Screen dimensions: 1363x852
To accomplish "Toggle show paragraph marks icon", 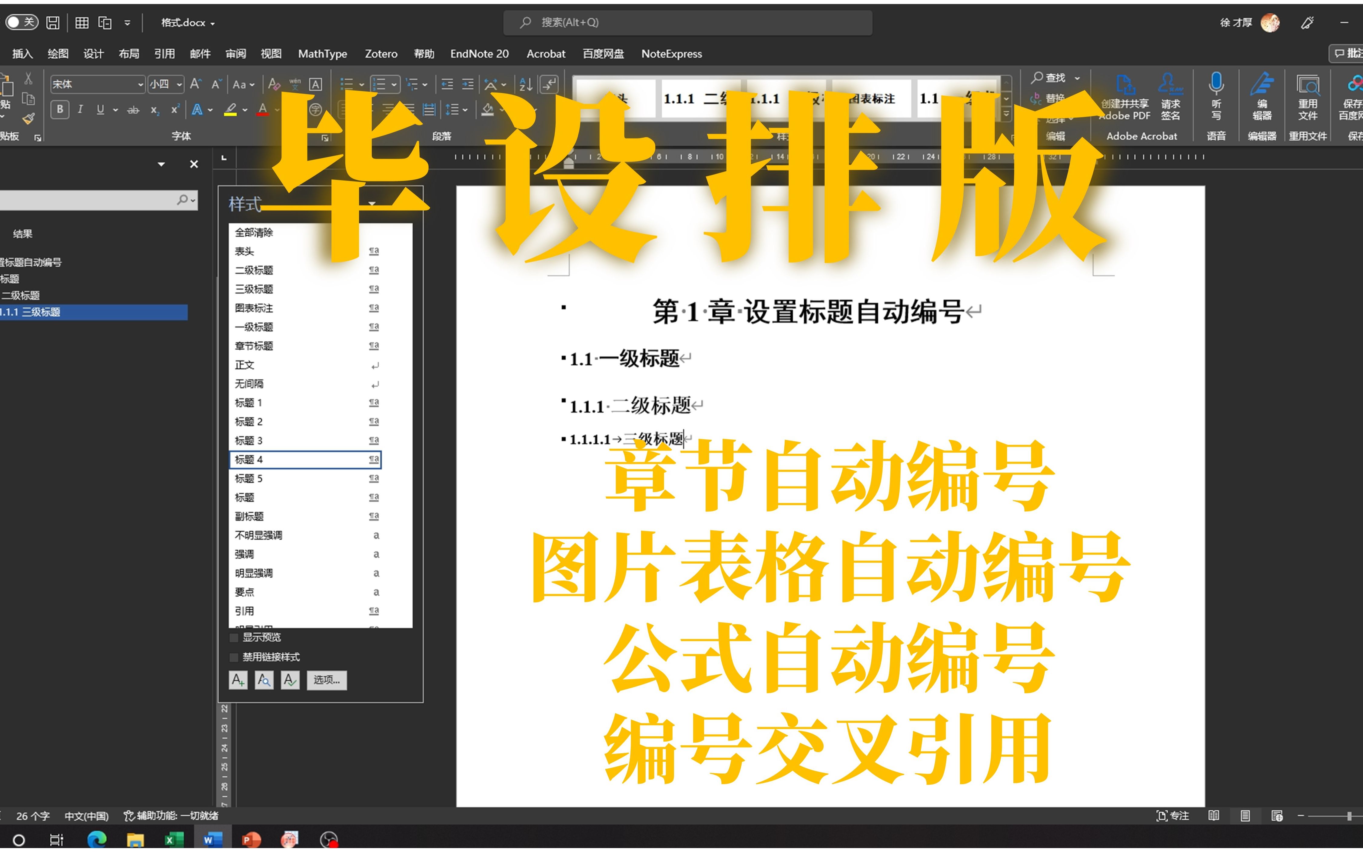I will pyautogui.click(x=549, y=85).
